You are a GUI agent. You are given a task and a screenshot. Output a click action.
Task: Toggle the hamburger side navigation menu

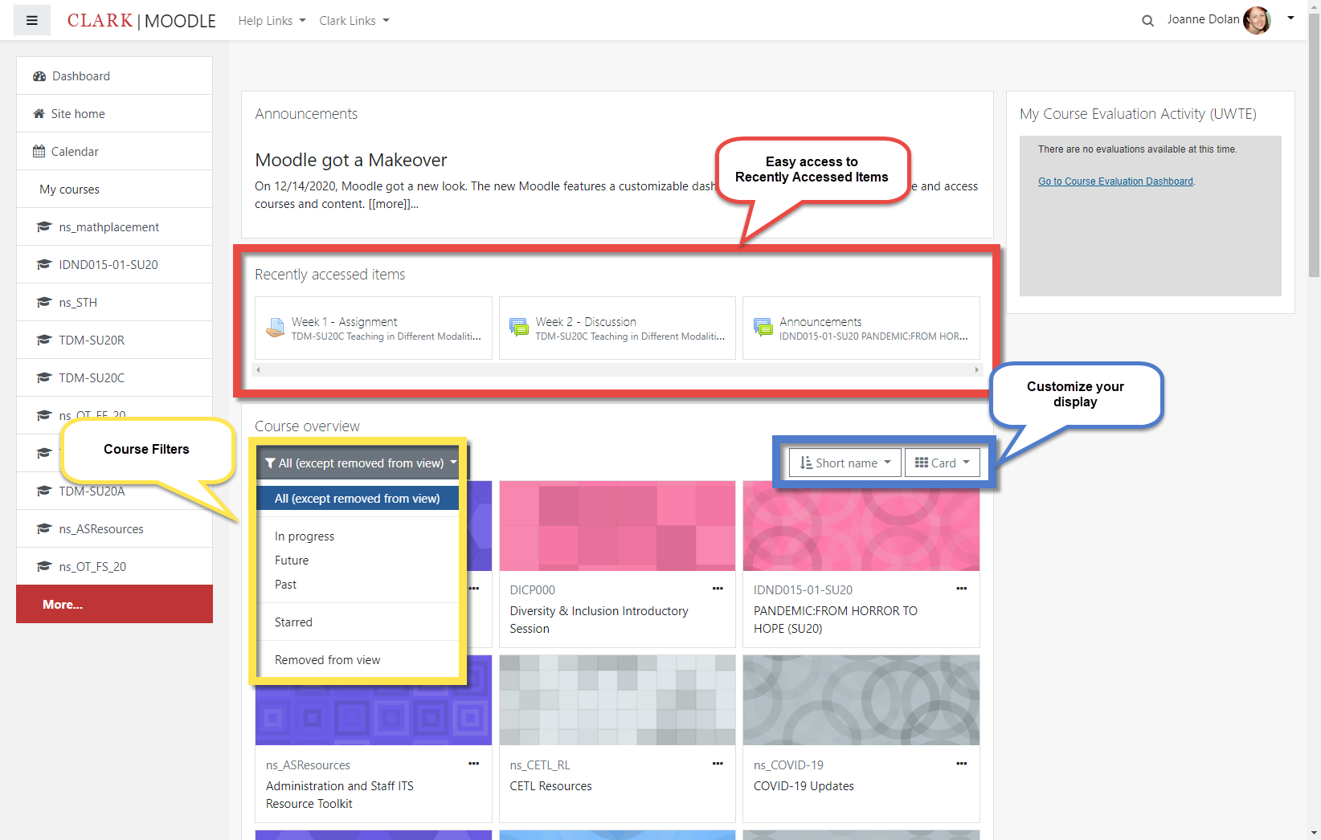32,21
